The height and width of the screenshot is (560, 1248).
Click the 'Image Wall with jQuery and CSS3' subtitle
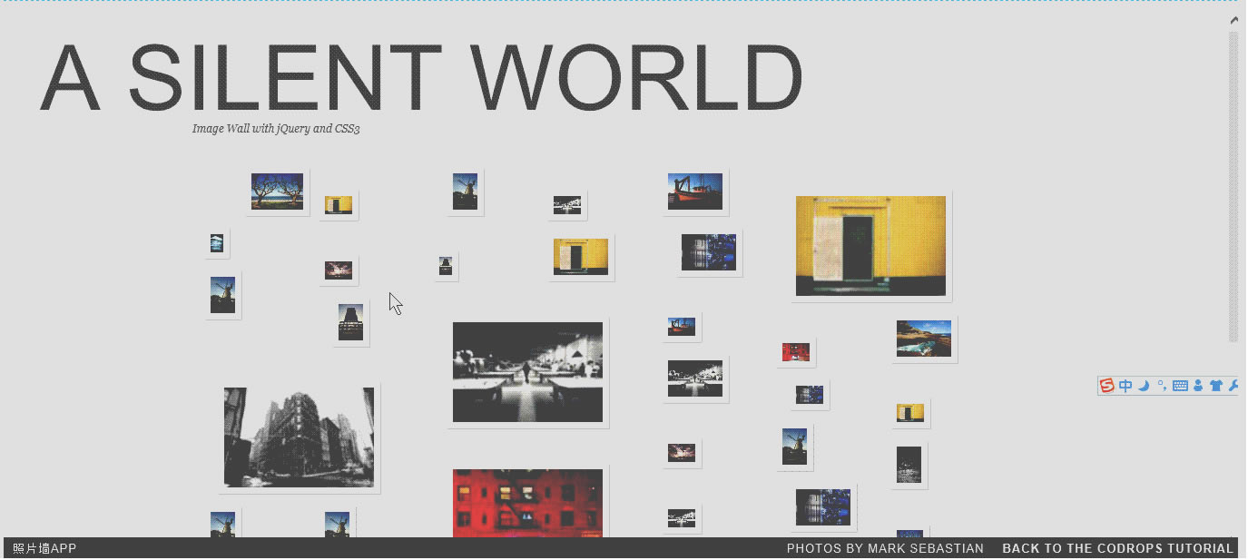276,129
